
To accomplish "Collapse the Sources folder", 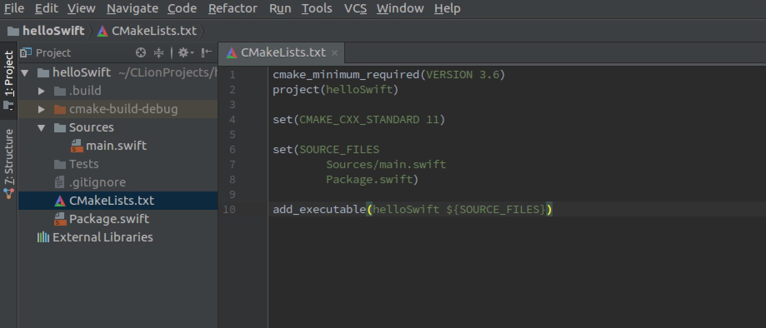I will click(41, 127).
